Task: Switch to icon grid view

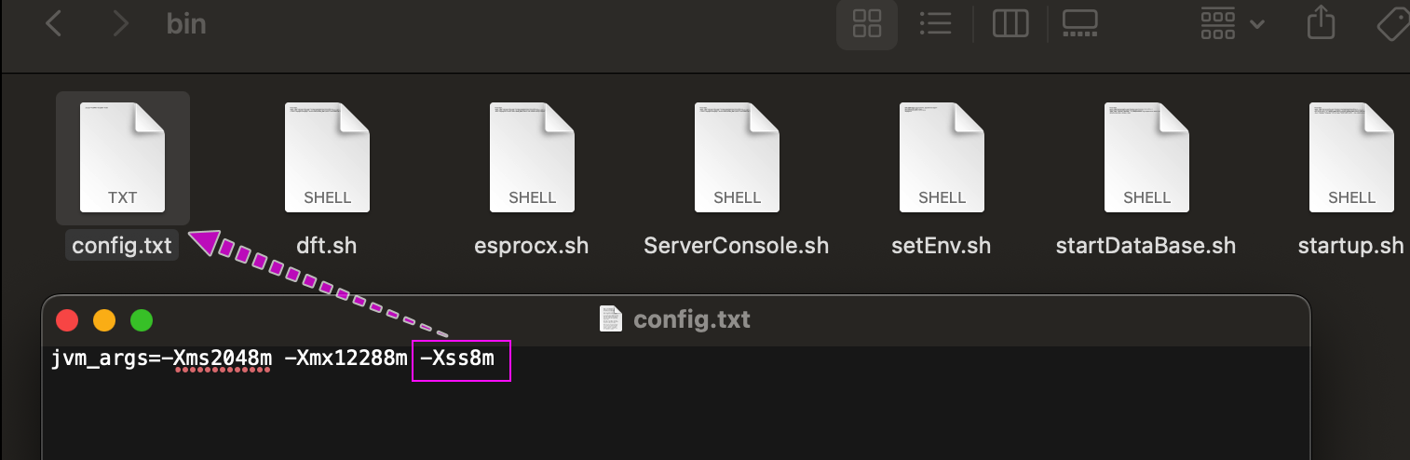Action: tap(867, 23)
